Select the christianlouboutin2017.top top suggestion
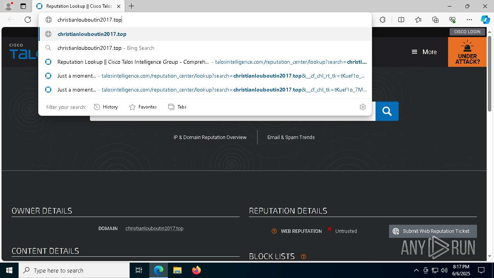Image resolution: width=494 pixels, height=278 pixels. click(205, 34)
